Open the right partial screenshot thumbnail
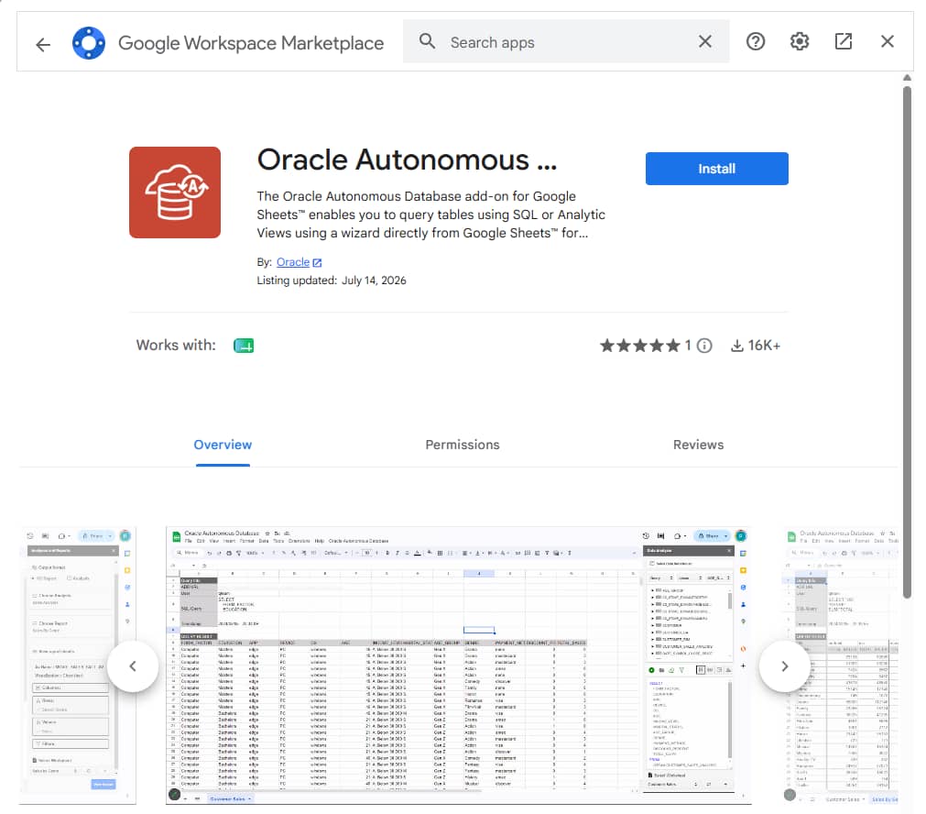 (841, 665)
